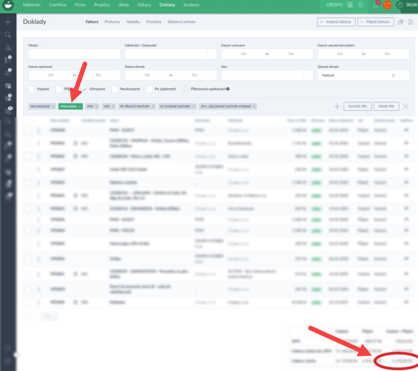Tick the Neuhrazené checkbox

coord(114,89)
